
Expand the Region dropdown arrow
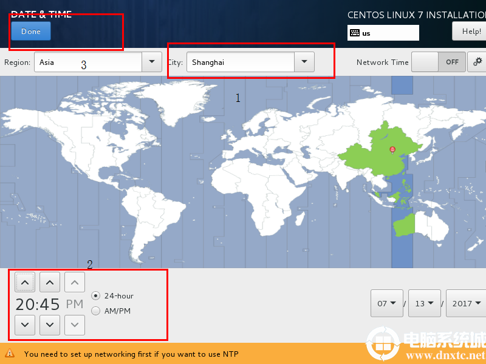click(x=152, y=62)
